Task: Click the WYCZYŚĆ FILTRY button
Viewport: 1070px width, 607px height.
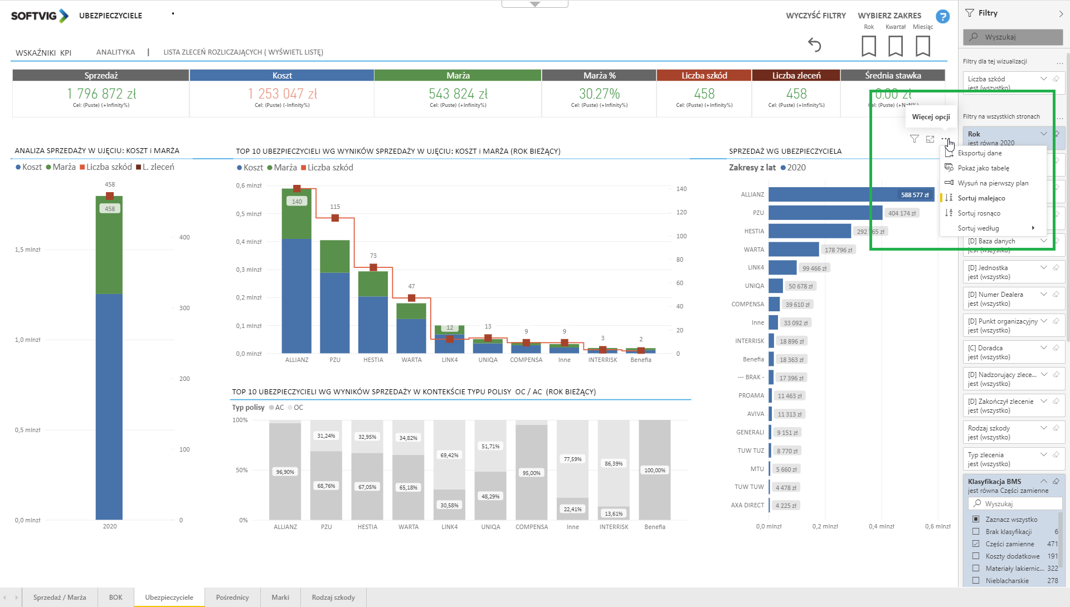Action: [815, 16]
